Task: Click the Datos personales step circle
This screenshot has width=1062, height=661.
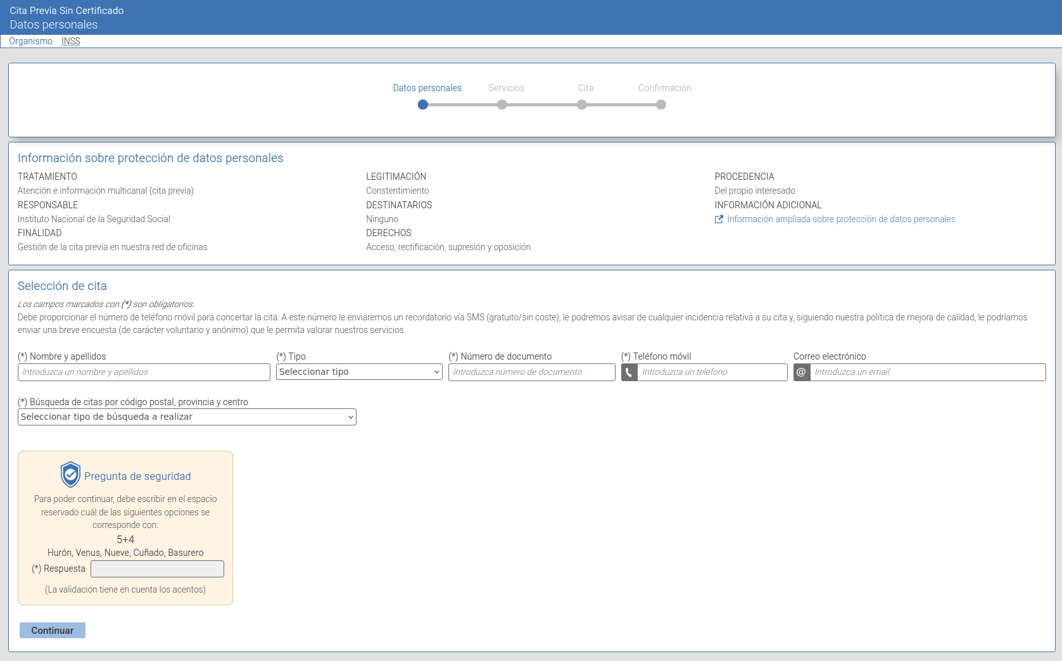Action: click(x=423, y=104)
